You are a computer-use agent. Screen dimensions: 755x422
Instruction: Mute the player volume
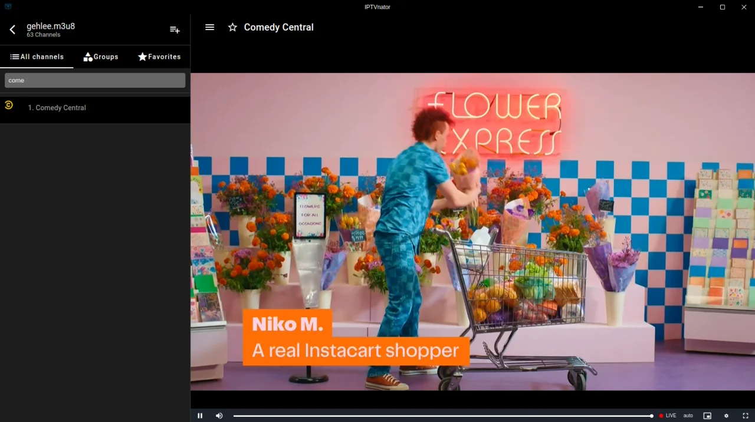[219, 416]
